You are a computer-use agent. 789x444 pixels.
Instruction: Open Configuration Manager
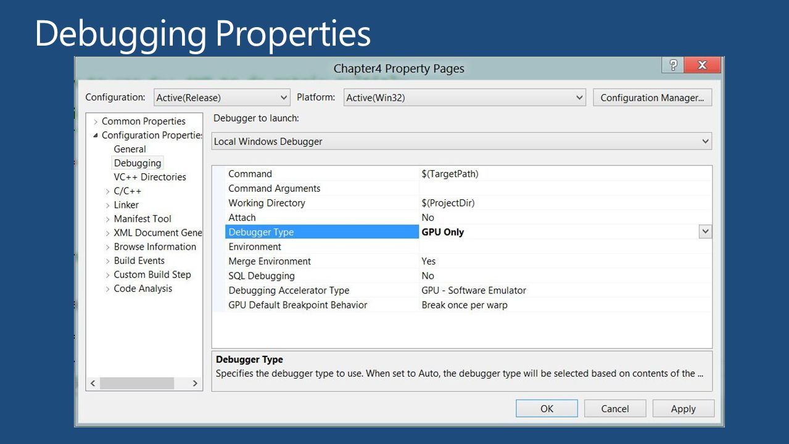[652, 97]
